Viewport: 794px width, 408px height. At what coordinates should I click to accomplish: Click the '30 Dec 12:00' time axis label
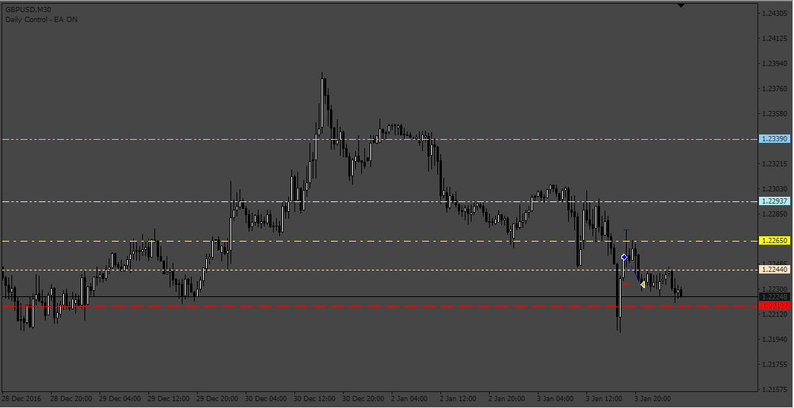pyautogui.click(x=314, y=398)
